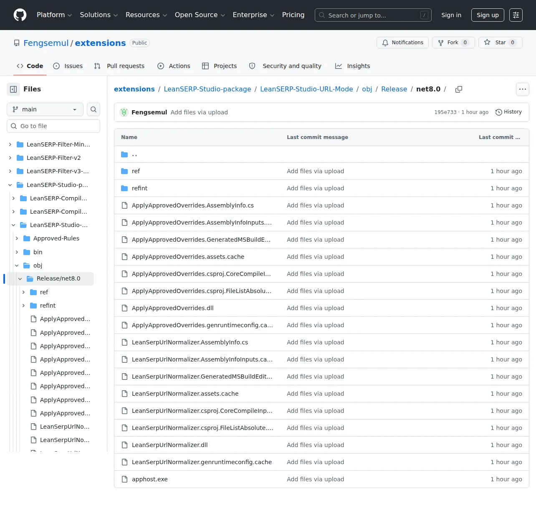
Task: Open commit 195e733 link
Action: click(445, 112)
